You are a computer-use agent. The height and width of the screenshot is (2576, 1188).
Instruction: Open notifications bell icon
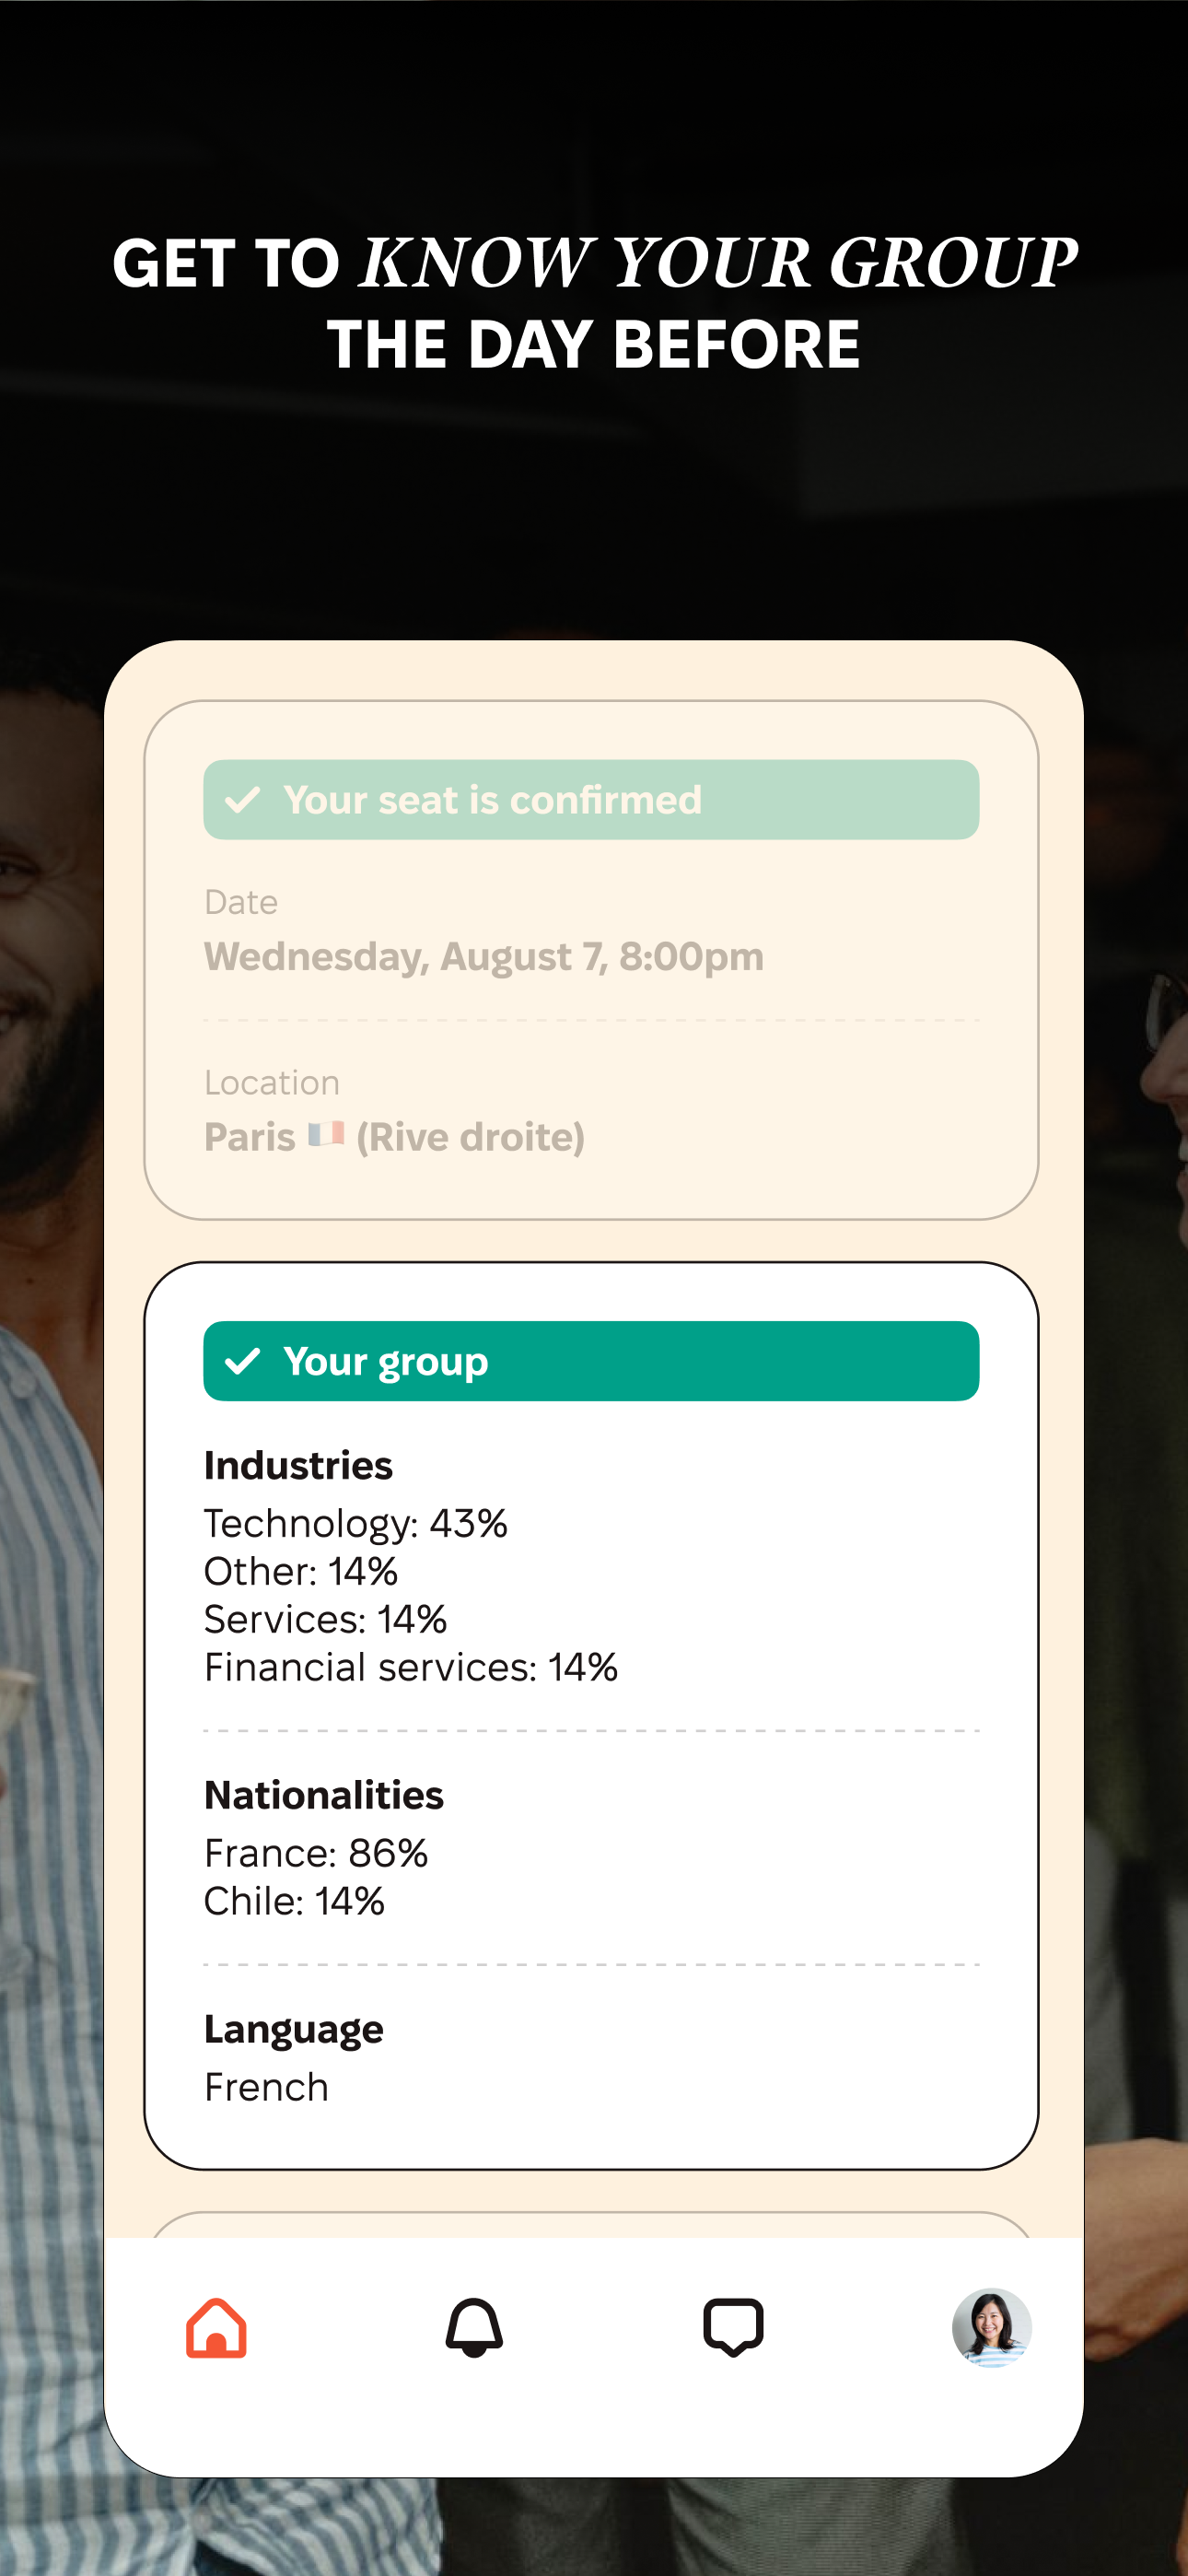474,2327
